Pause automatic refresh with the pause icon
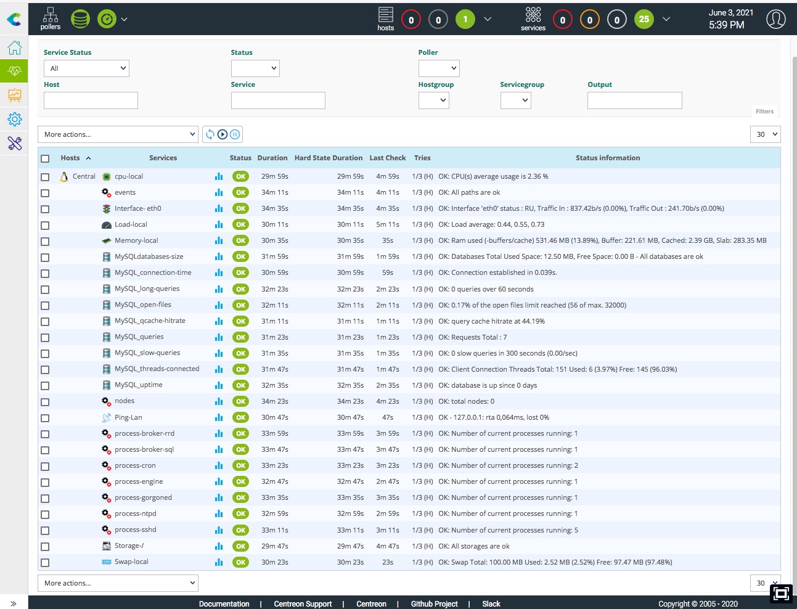 [x=235, y=134]
